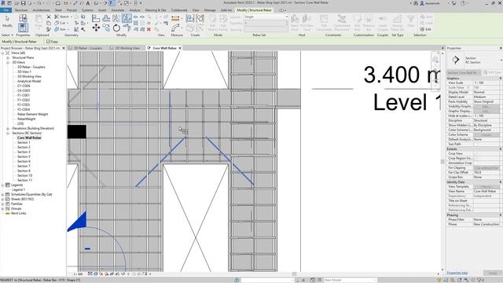Click the Create Assembly icon
The height and width of the screenshot is (283, 503).
coord(190,18)
